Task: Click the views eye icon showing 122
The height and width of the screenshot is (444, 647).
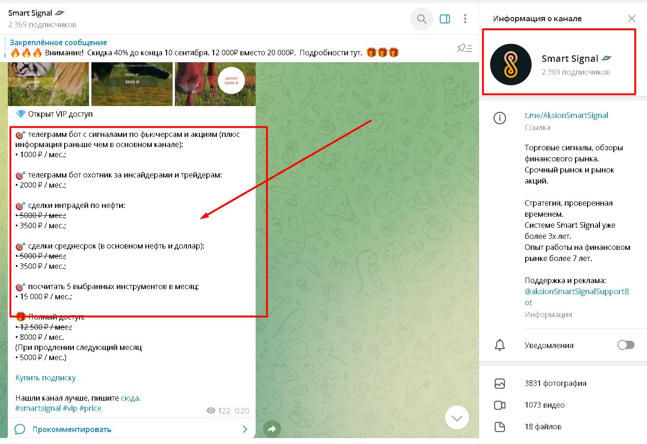Action: [211, 410]
